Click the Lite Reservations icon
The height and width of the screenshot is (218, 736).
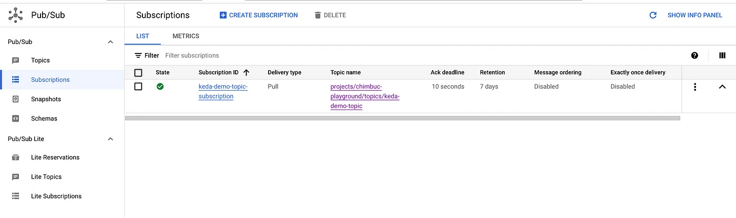point(16,157)
